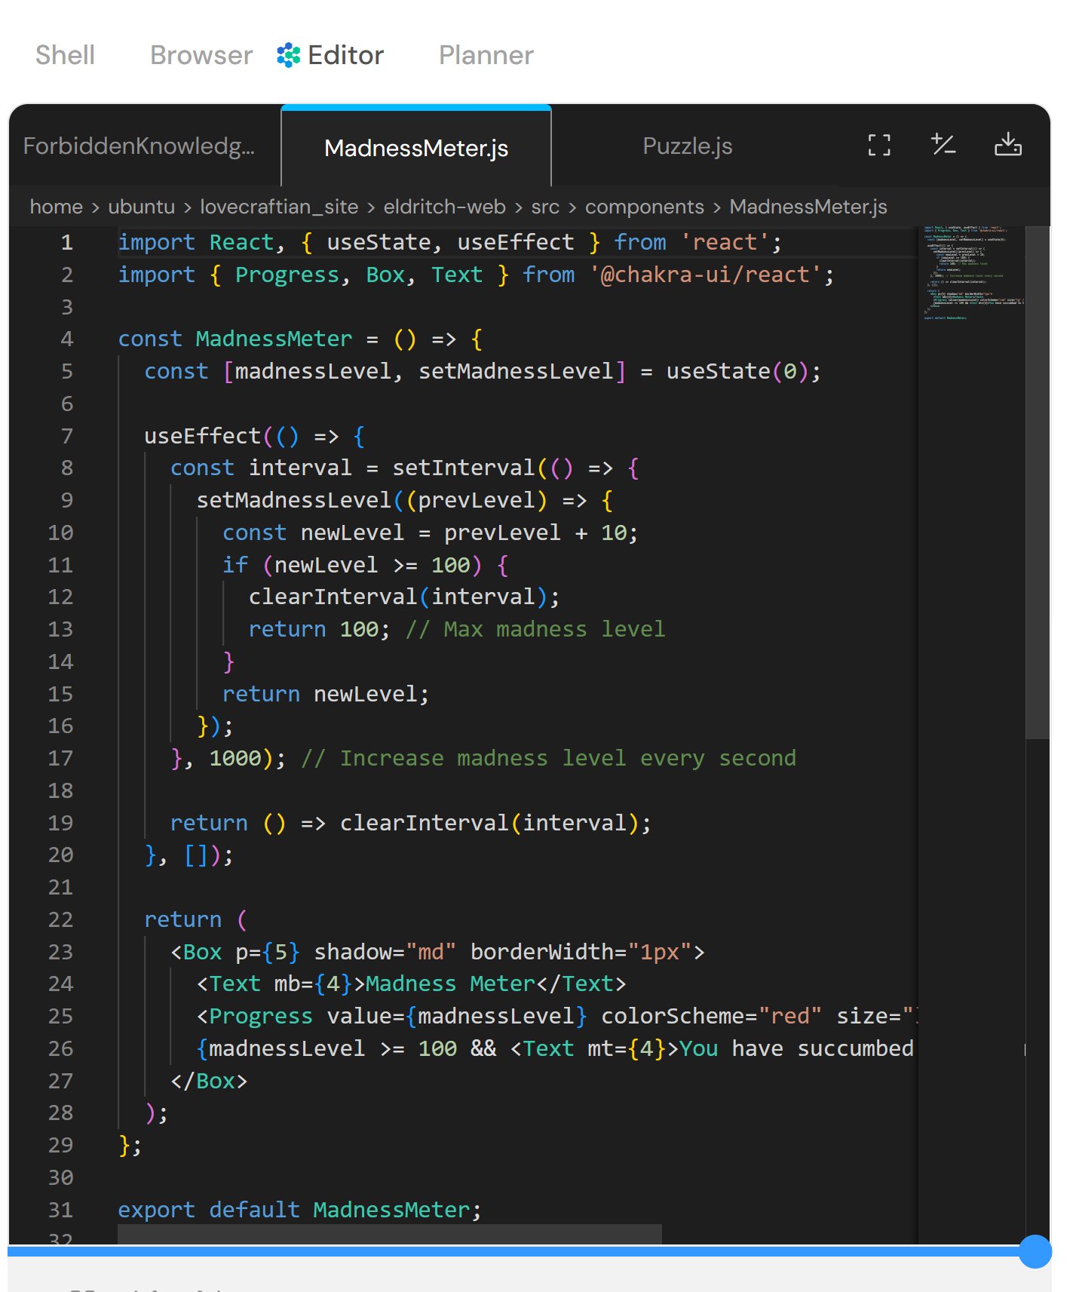Click 'Madness Meter' text in JSX
Screen dimensions: 1076x1292
point(450,984)
